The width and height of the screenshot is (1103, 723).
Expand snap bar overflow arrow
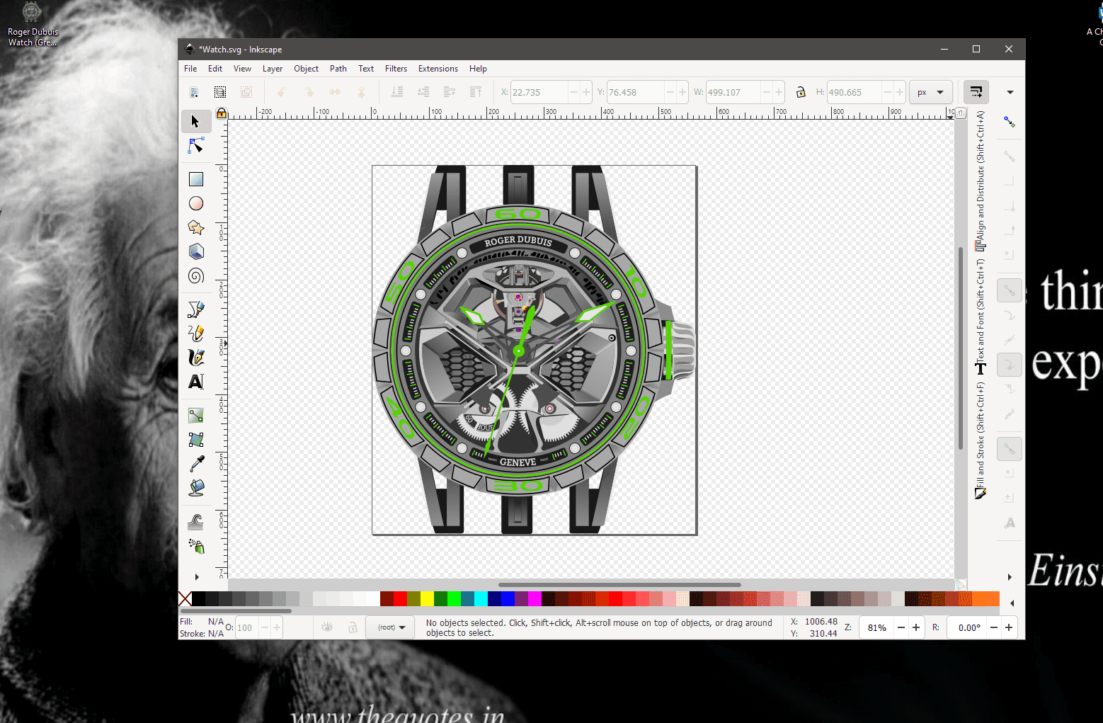coord(1010,577)
